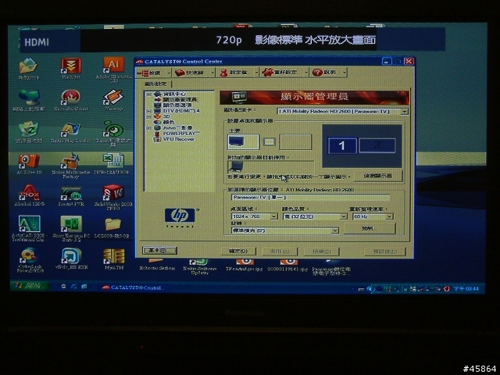
Task: Click the HP invent logo in Catalyst
Action: pyautogui.click(x=180, y=217)
